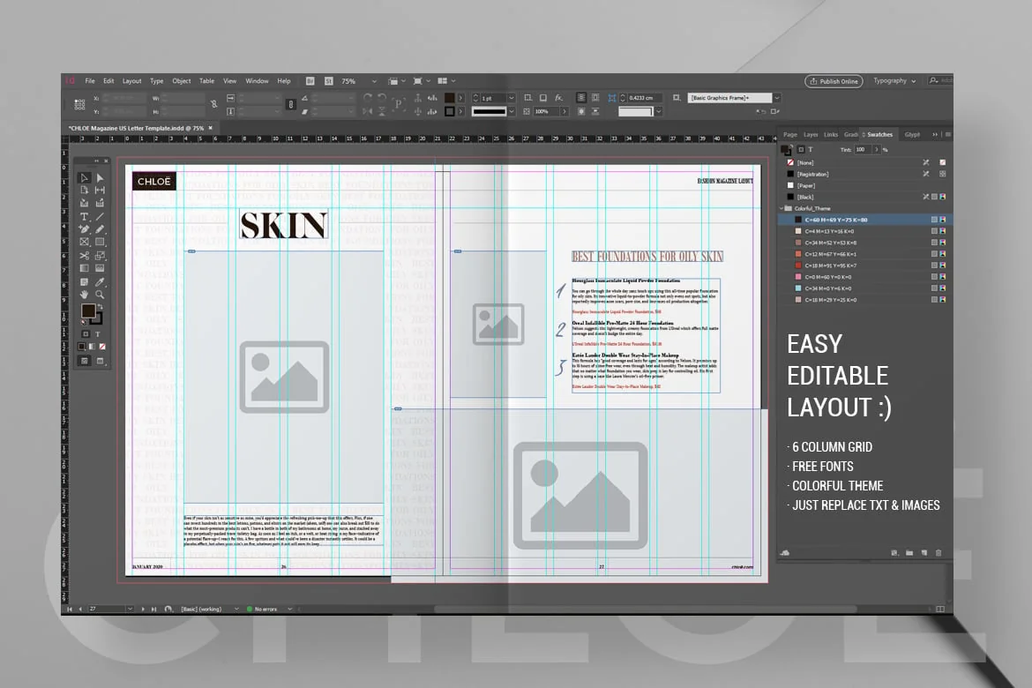Choose the Free Transform tool
Image resolution: width=1032 pixels, height=688 pixels.
point(100,256)
